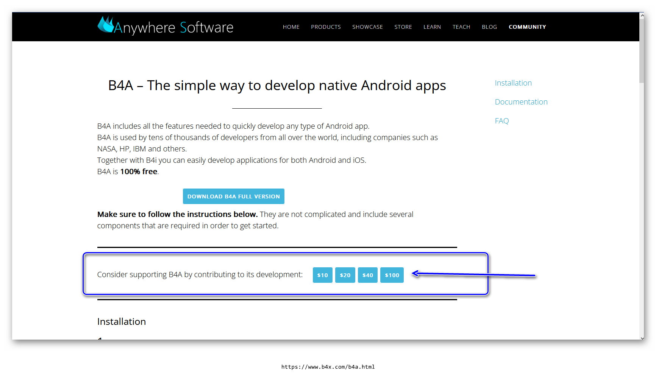The width and height of the screenshot is (656, 382).
Task: Click the vertical scrollbar thumb
Action: 642,50
